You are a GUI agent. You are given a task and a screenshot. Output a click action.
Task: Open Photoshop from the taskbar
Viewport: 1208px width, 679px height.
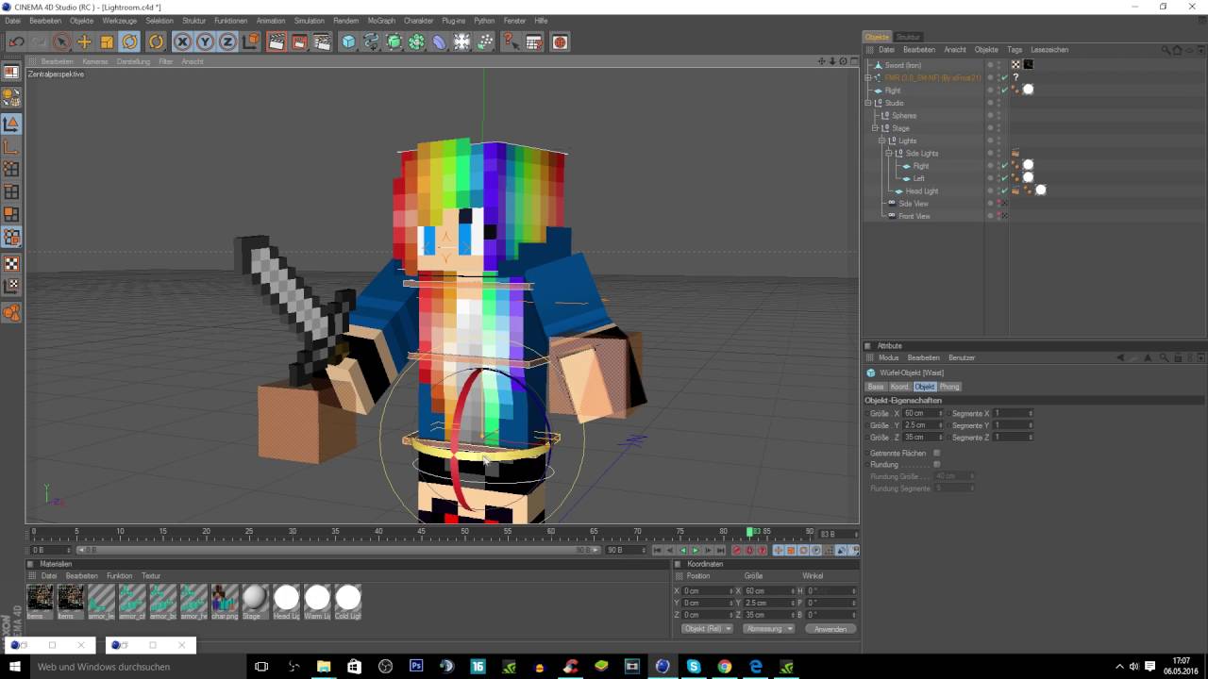point(416,666)
